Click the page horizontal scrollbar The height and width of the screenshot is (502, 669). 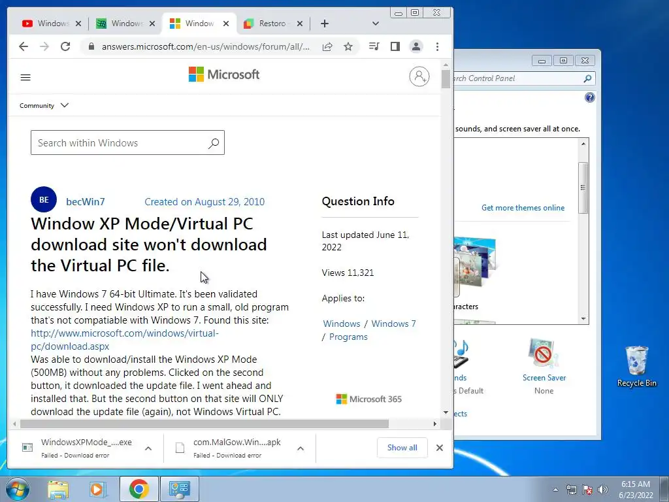[x=204, y=424]
